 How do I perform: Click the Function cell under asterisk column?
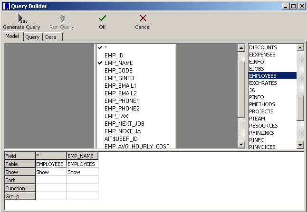[x=51, y=188]
